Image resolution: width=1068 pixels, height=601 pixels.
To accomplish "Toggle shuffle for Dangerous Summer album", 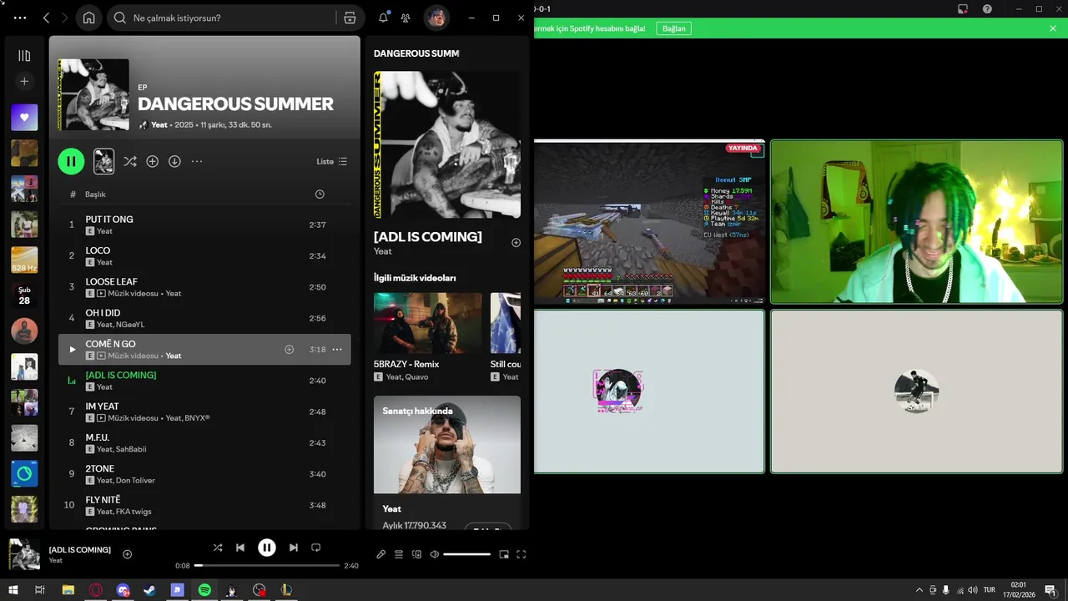I will 130,161.
